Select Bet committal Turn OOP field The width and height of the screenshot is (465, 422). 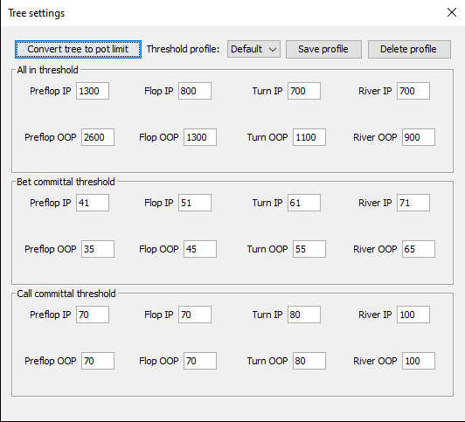coord(309,249)
